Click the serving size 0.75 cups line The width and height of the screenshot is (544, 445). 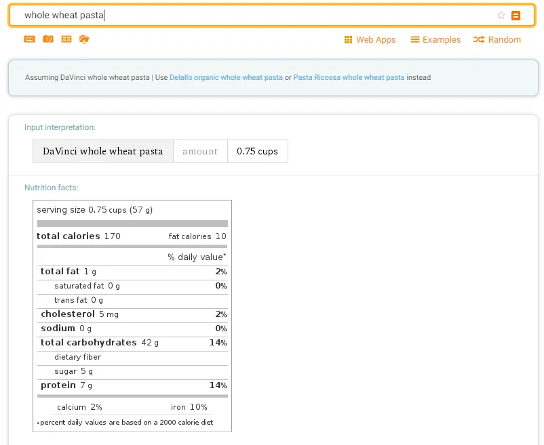pos(95,210)
